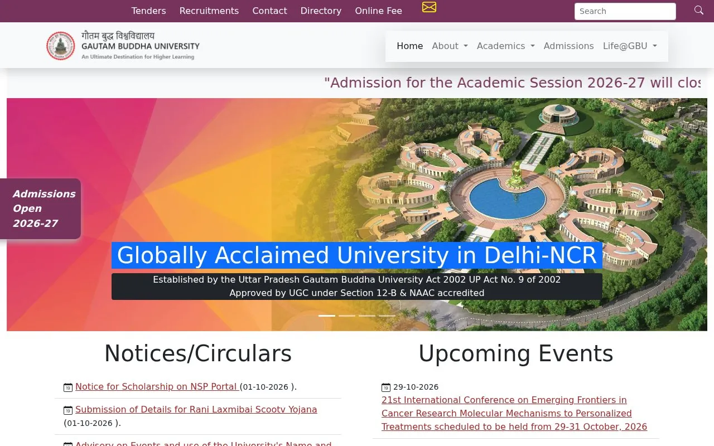The width and height of the screenshot is (714, 446).
Task: Select the first carousel slide indicator
Action: [327, 316]
